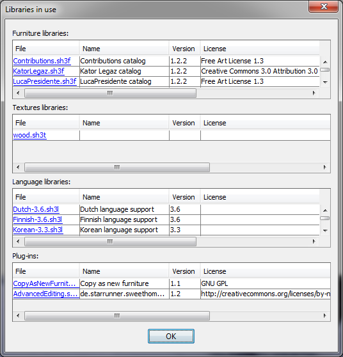Open the Contributions.sh3f file link
Viewport: 343px width, 357px height.
point(42,61)
